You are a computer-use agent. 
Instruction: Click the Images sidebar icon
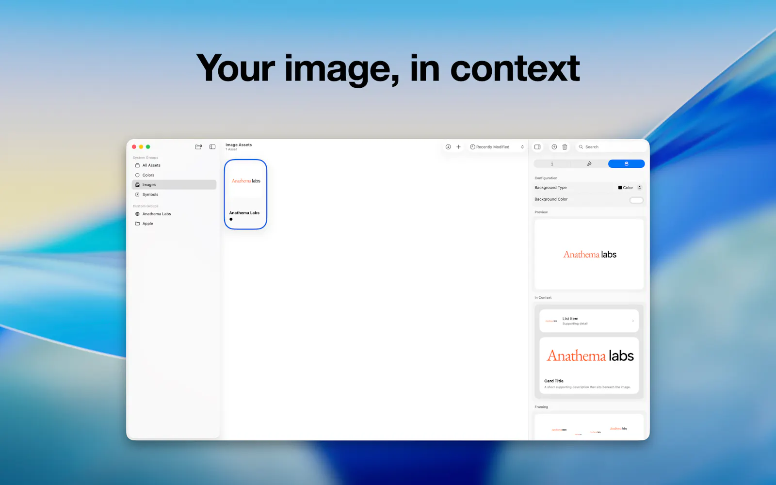point(137,185)
